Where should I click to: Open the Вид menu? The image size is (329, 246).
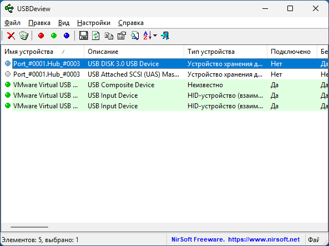pos(64,23)
